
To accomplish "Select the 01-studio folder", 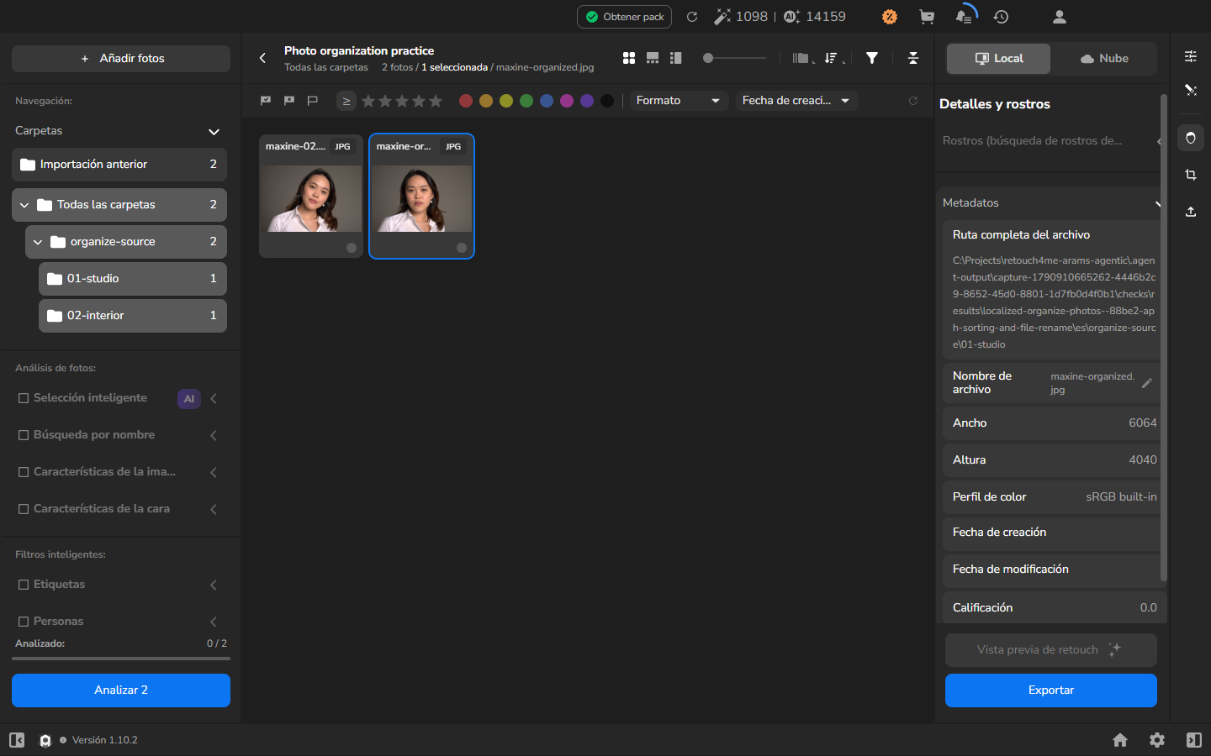I will pos(133,279).
